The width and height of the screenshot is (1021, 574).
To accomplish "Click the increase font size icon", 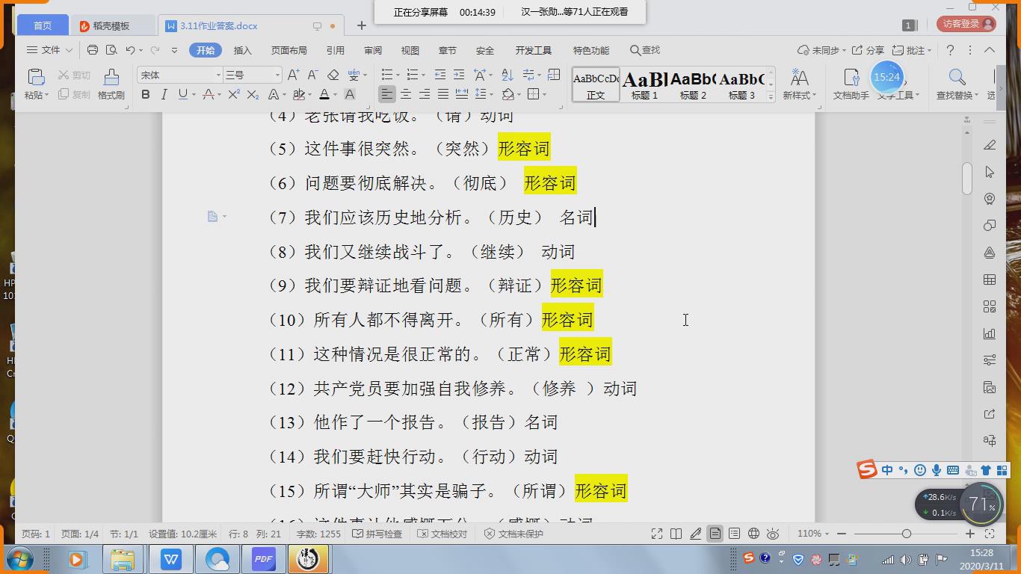I will click(293, 75).
